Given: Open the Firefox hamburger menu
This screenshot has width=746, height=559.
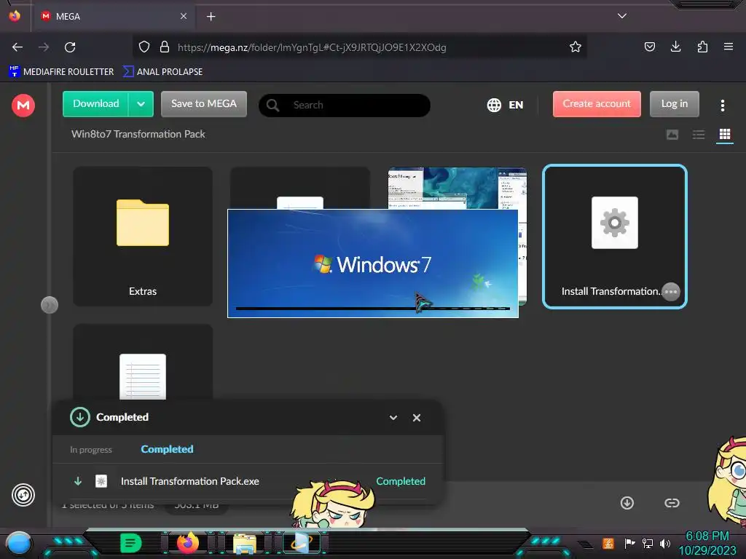Looking at the screenshot, I should point(728,47).
